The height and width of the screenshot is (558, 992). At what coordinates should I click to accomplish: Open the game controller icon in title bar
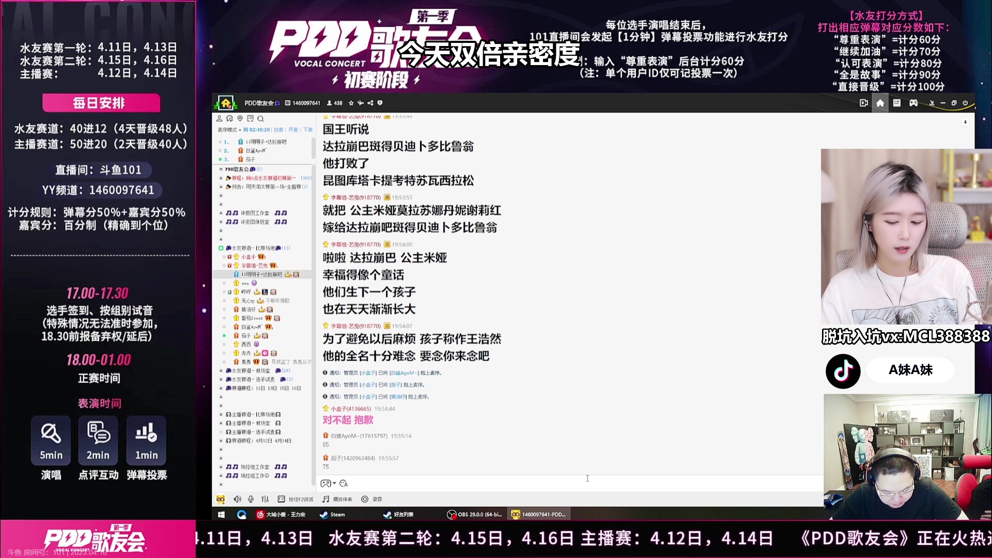pos(913,103)
